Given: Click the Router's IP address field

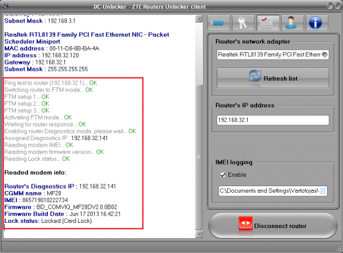Looking at the screenshot, I should pyautogui.click(x=273, y=120).
